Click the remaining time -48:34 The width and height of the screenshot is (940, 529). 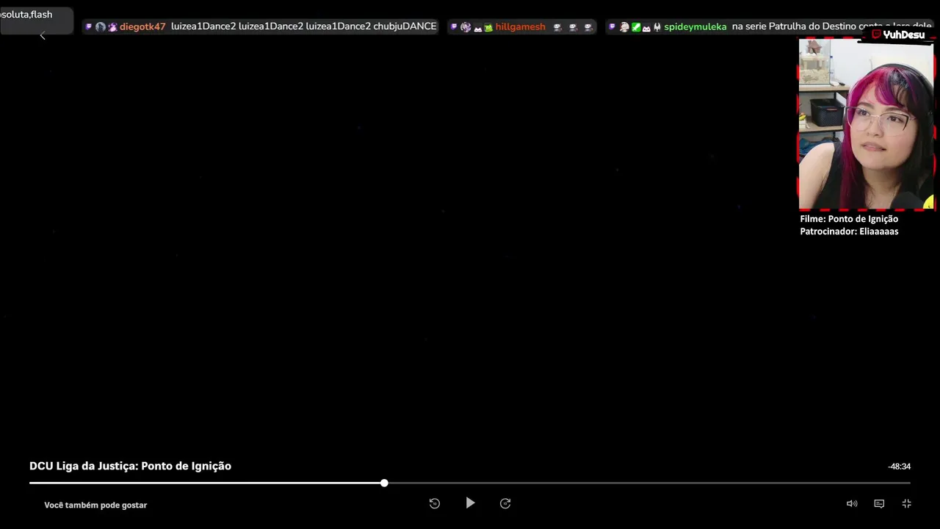pyautogui.click(x=899, y=467)
